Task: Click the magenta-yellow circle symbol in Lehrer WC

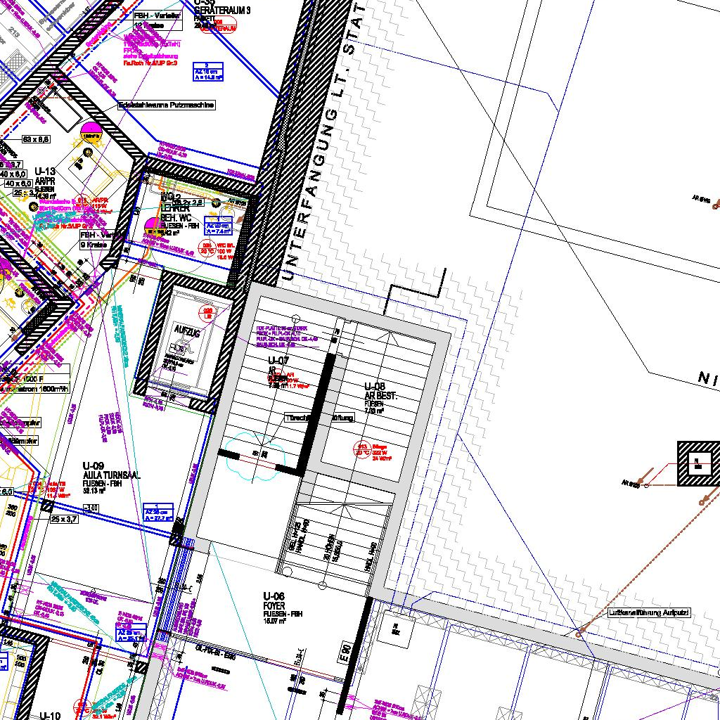Action: point(153,226)
